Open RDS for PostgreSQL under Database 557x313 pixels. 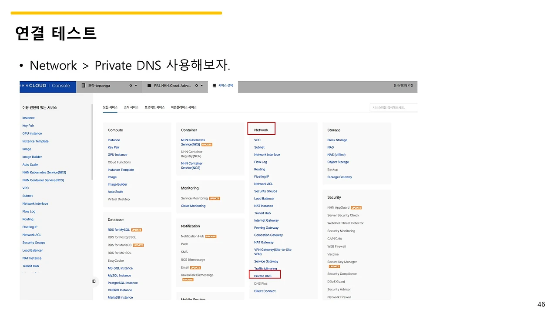[x=122, y=237]
